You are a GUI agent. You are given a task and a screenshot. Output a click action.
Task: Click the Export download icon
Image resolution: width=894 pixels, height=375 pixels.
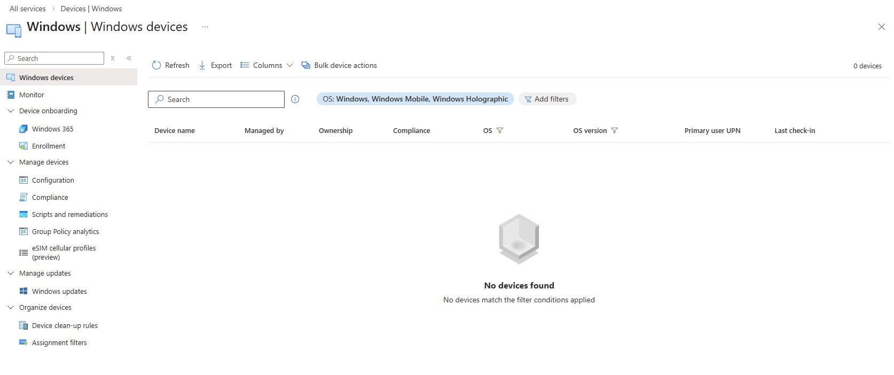pyautogui.click(x=202, y=65)
